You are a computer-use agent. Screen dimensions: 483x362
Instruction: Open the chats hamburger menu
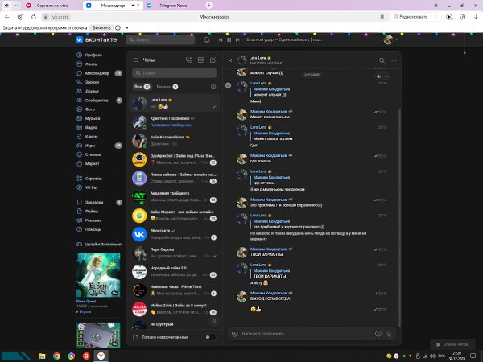tap(136, 60)
